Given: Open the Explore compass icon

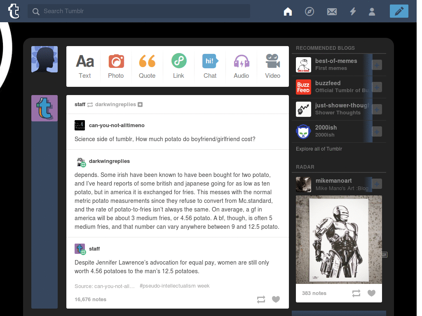Looking at the screenshot, I should pyautogui.click(x=309, y=12).
